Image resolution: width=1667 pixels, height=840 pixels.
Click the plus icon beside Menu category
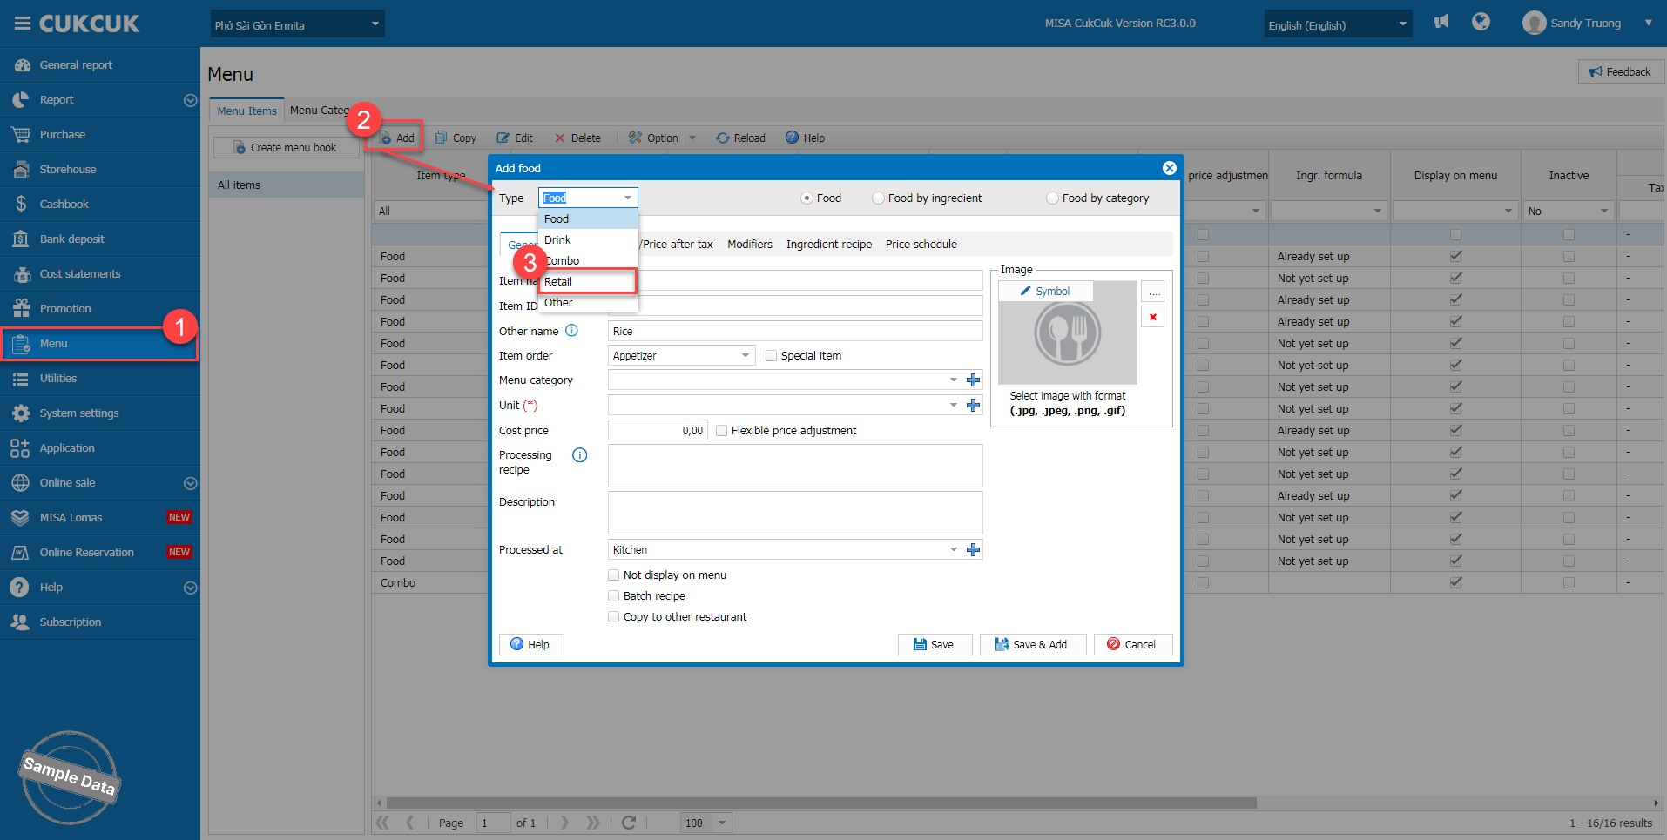(973, 380)
